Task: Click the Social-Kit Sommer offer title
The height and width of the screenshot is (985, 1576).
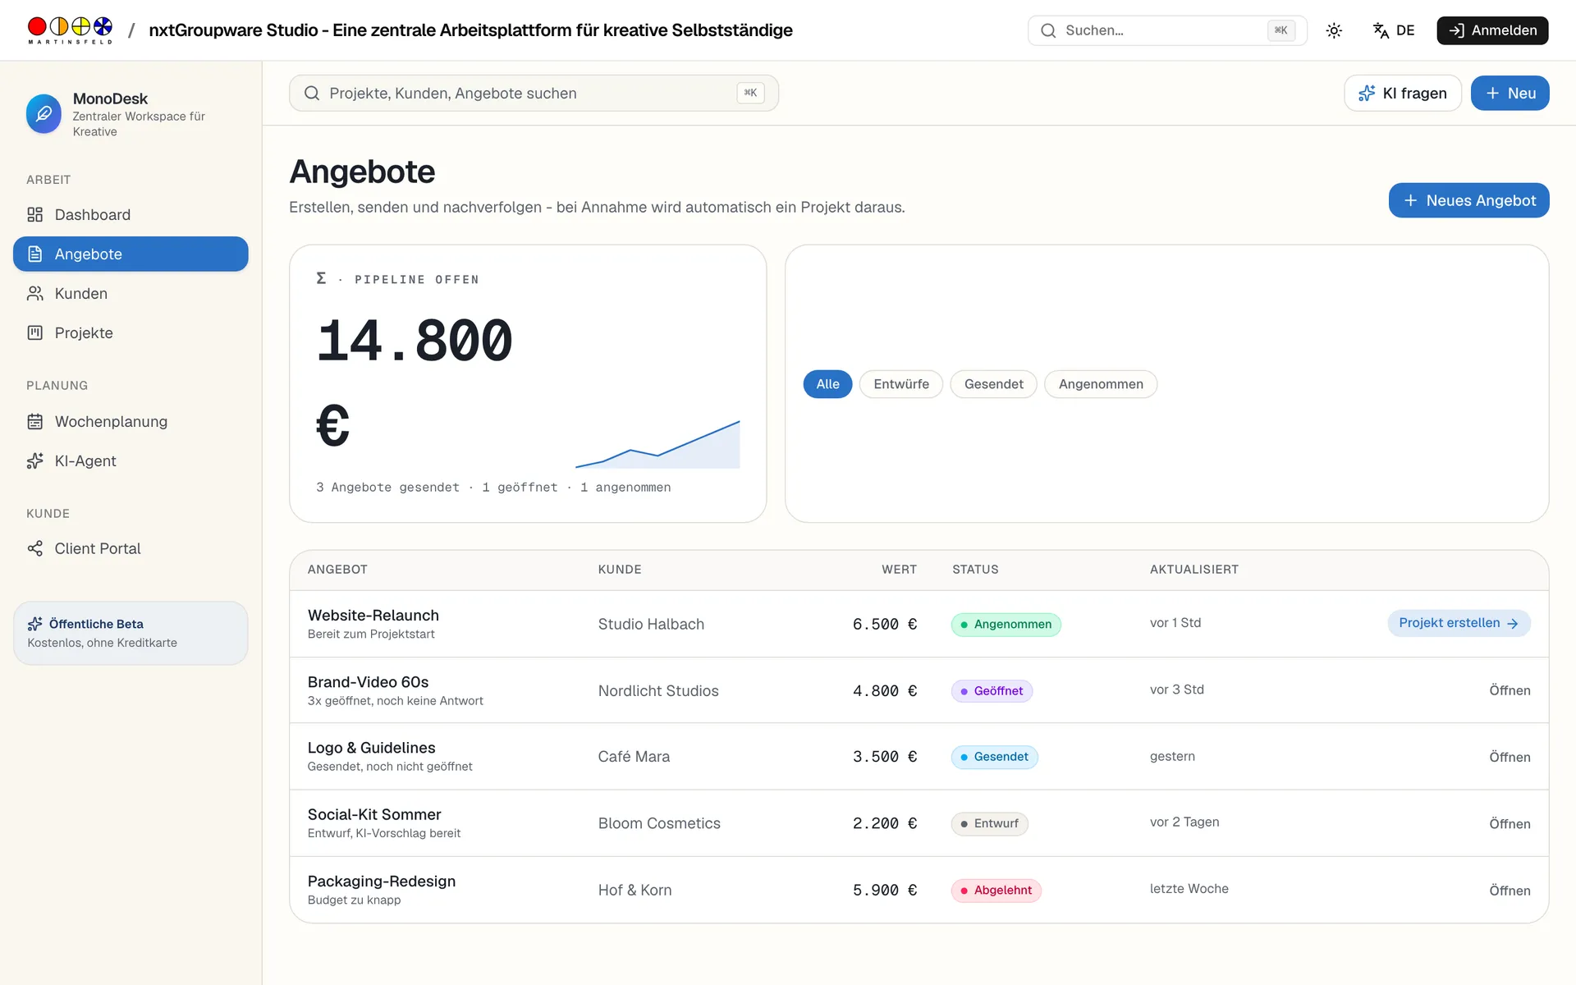Action: (374, 814)
